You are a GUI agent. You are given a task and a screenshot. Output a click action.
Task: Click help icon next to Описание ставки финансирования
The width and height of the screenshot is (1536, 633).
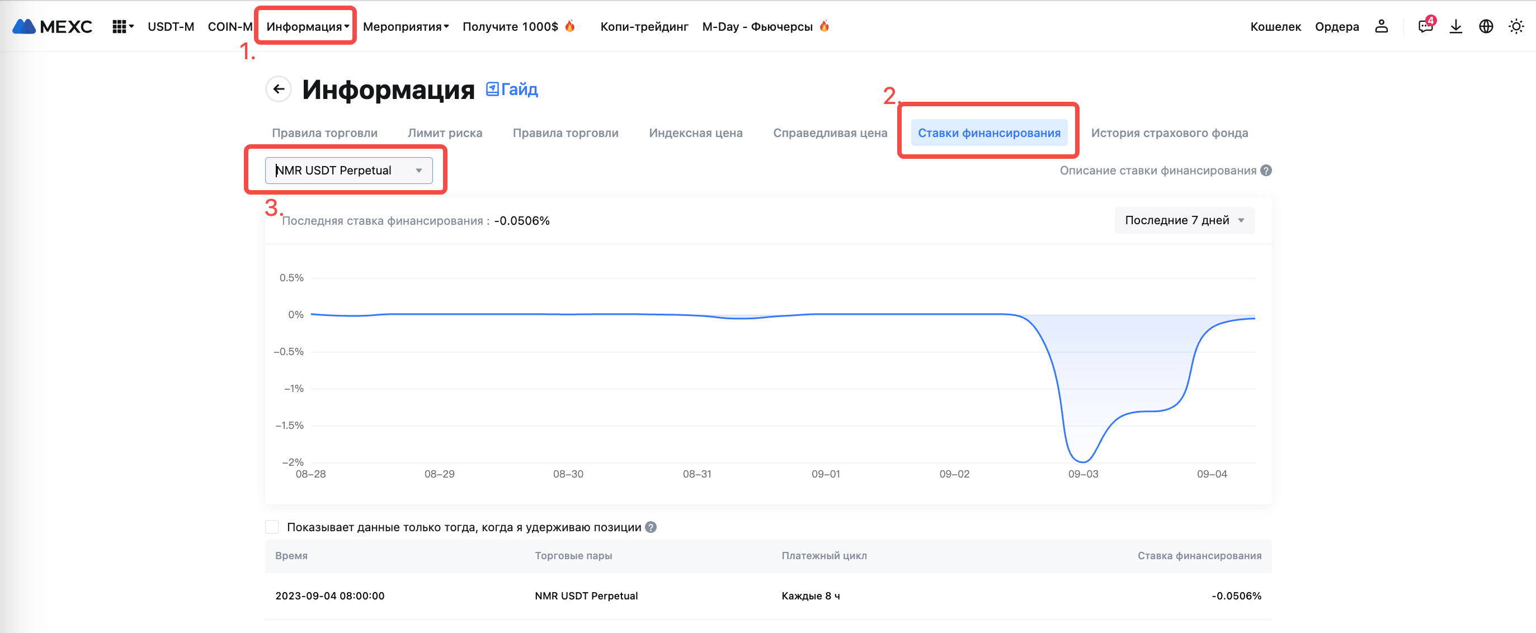tap(1266, 171)
